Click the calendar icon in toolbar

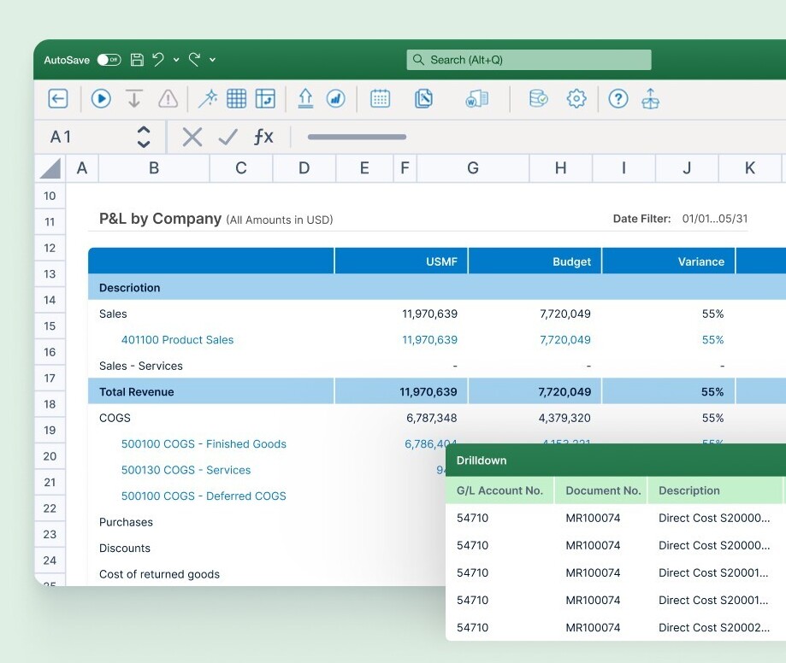pos(380,99)
